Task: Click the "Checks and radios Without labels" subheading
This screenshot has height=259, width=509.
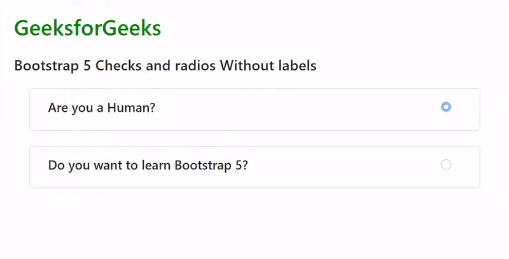Action: (165, 65)
